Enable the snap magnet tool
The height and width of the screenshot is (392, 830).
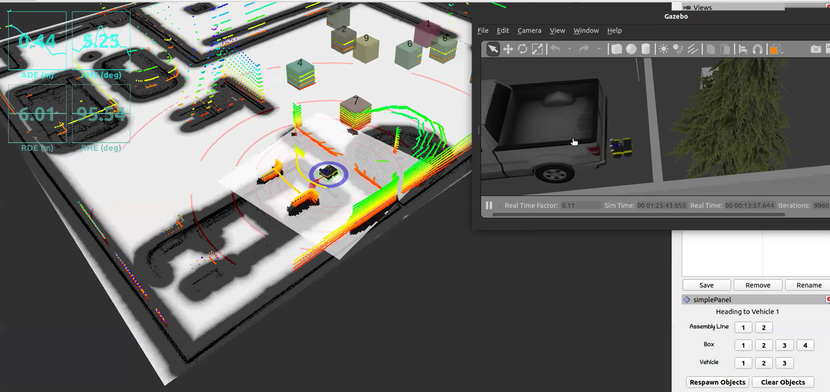(x=757, y=50)
